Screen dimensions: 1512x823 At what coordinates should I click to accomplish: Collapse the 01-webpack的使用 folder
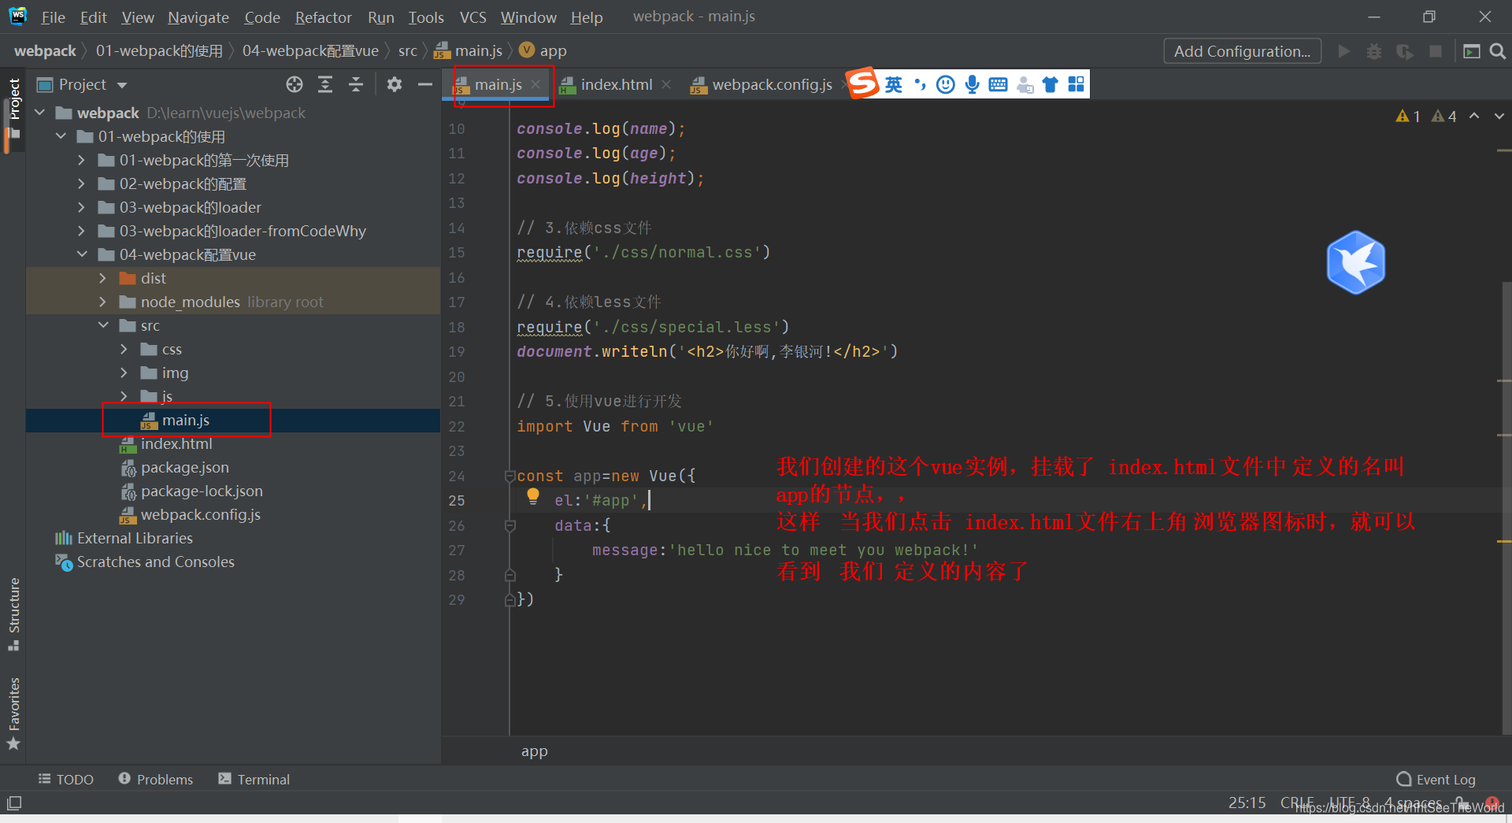click(x=61, y=136)
